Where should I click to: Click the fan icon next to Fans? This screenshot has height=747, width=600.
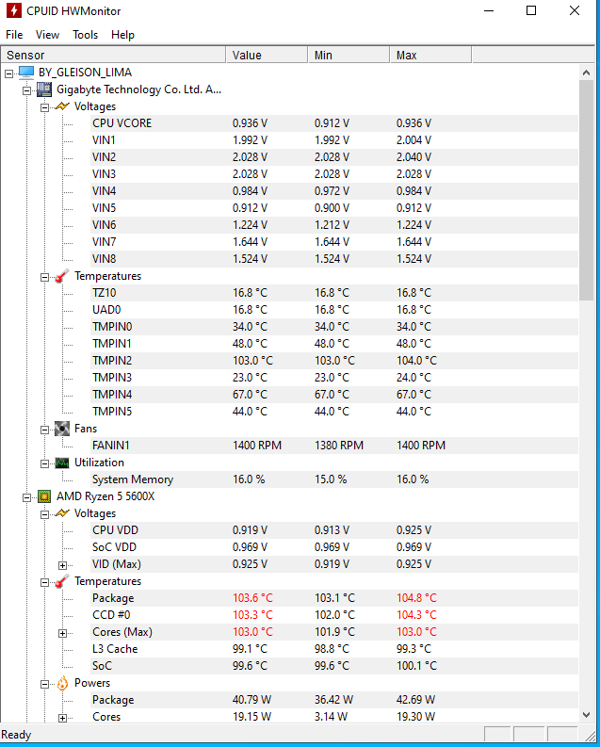point(62,429)
